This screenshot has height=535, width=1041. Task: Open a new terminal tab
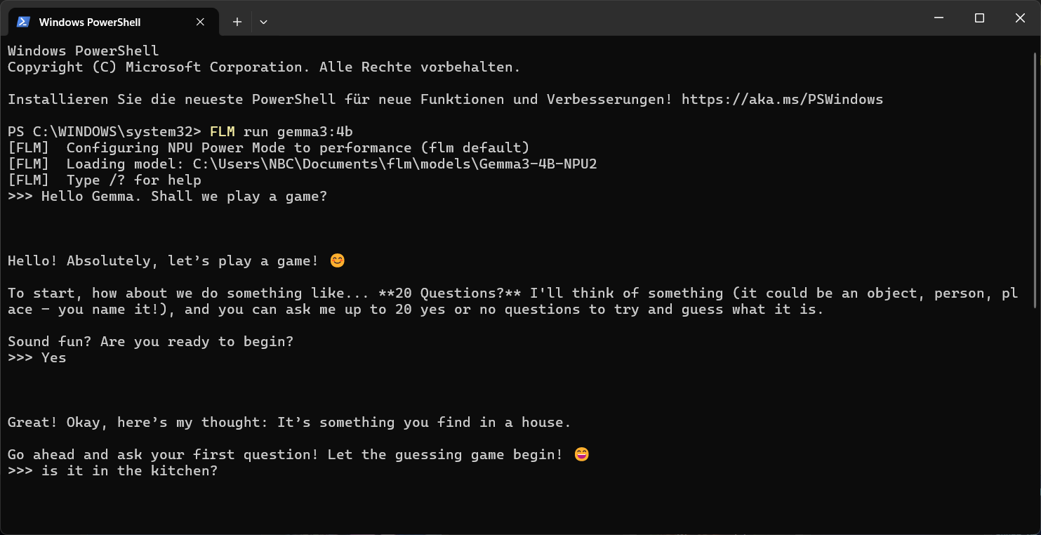[x=237, y=22]
